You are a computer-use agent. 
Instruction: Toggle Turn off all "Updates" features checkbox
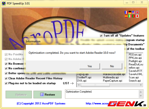pyautogui.click(x=101, y=36)
